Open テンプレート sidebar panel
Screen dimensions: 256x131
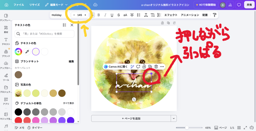(x=6, y=18)
